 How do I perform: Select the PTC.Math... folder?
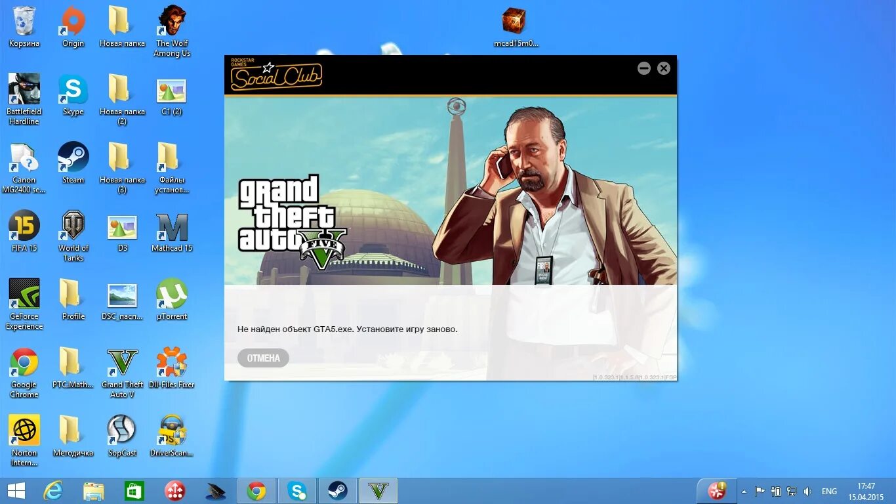coord(73,368)
